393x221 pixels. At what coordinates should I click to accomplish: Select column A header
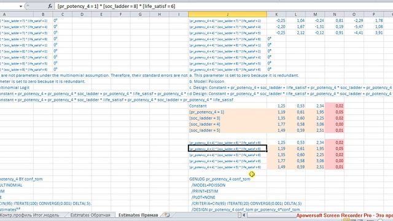tap(4, 14)
